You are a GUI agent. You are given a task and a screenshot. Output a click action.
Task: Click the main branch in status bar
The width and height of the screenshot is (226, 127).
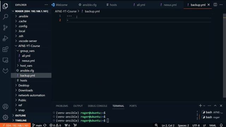[37, 125]
